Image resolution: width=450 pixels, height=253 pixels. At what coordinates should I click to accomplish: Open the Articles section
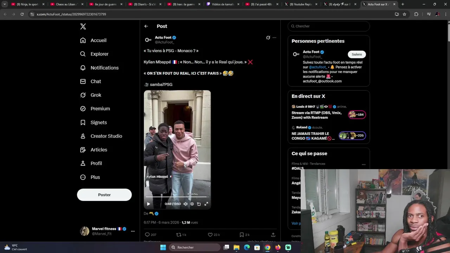[x=94, y=150]
